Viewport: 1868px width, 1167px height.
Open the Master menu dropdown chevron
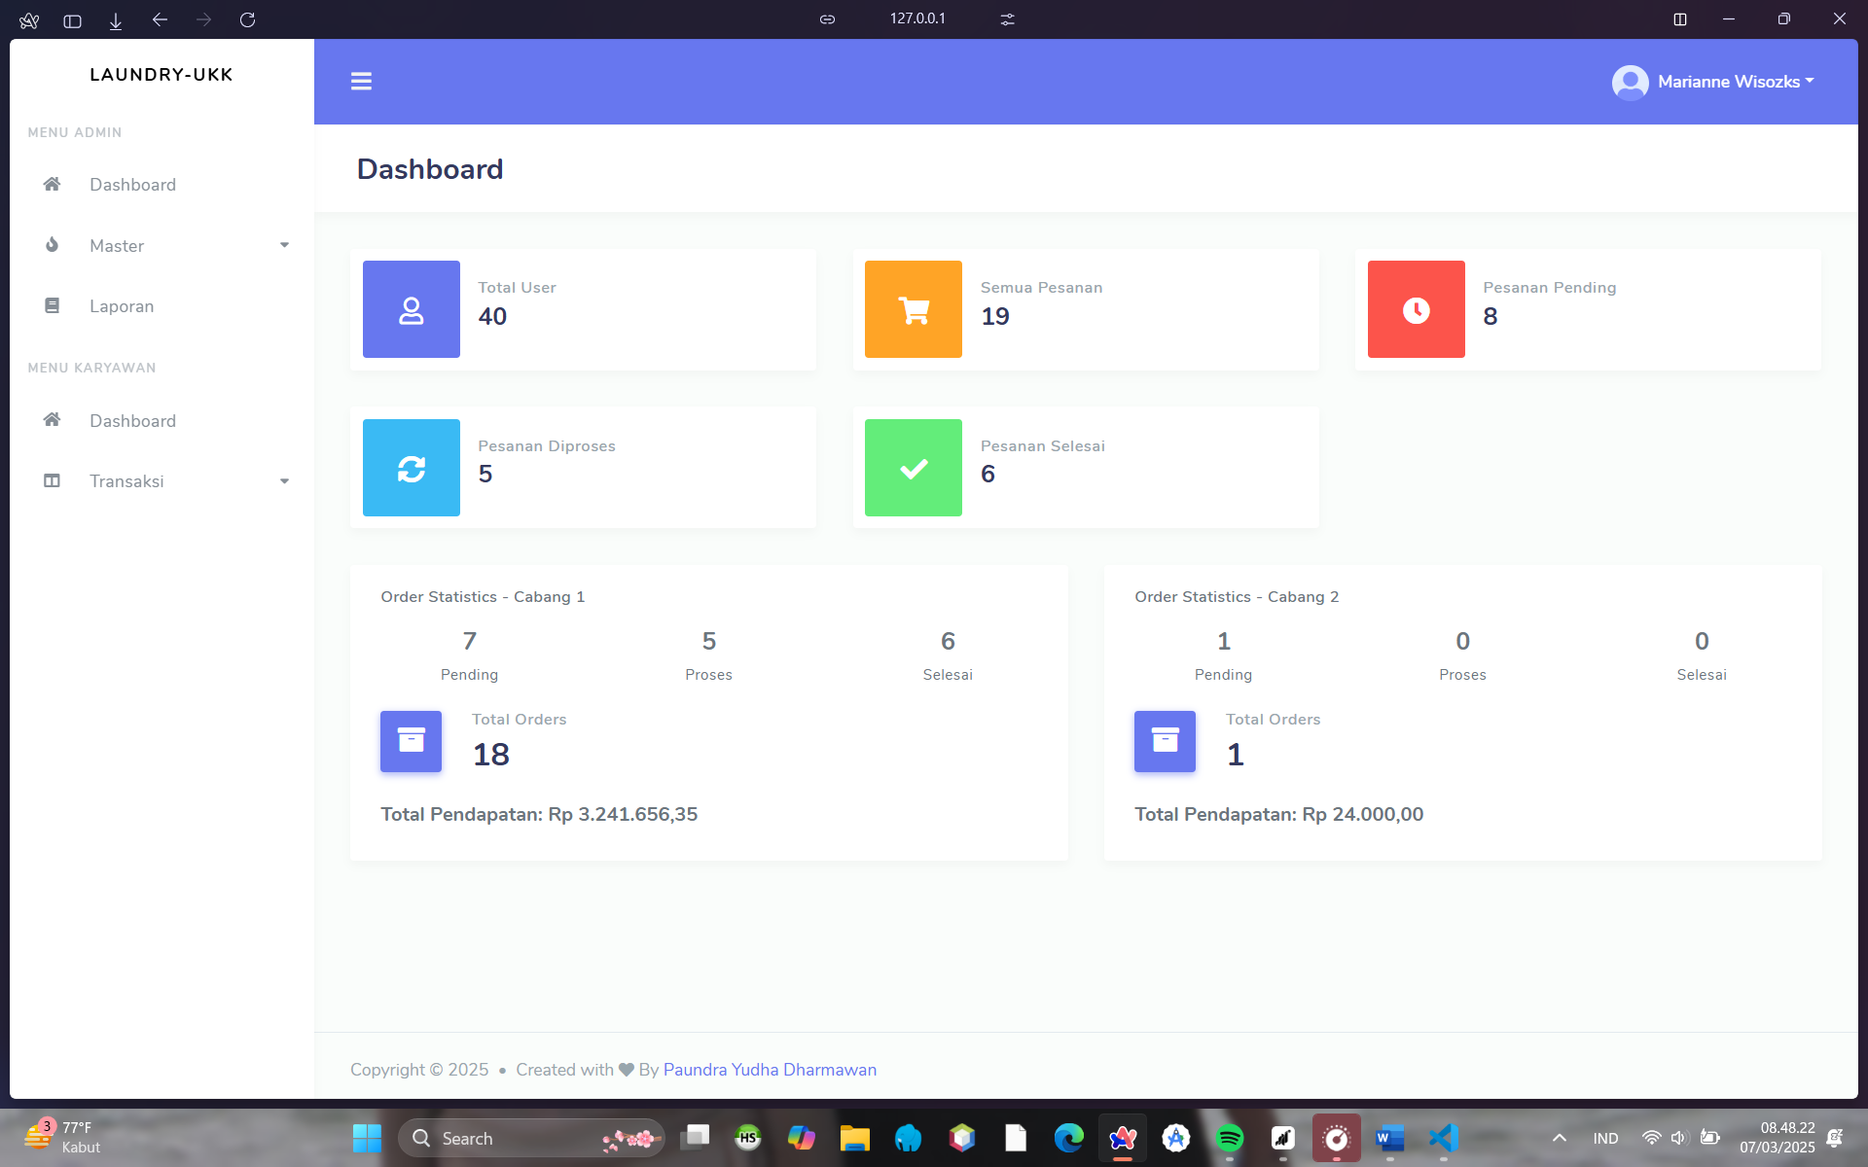point(284,245)
